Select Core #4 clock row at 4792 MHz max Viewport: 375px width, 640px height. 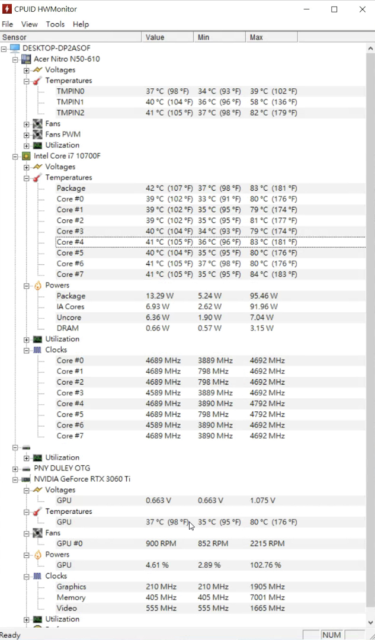[210, 404]
